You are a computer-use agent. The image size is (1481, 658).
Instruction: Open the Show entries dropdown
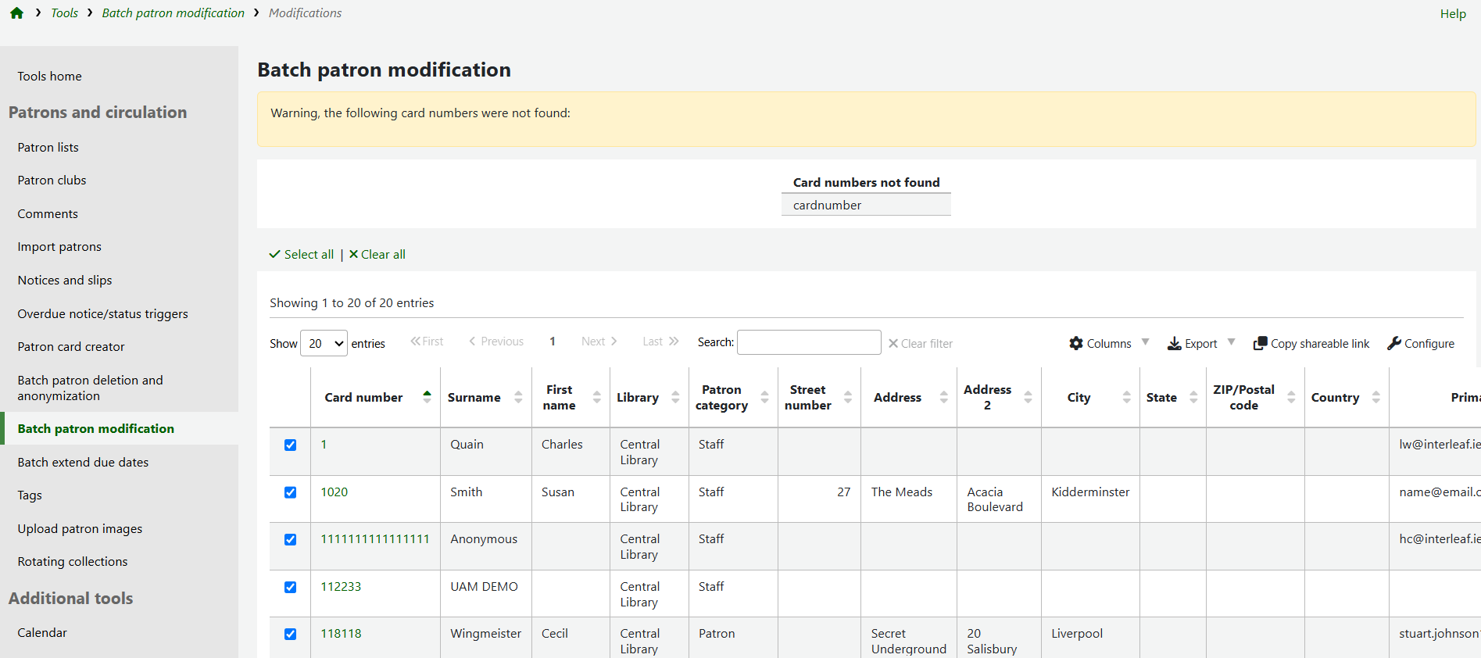324,343
